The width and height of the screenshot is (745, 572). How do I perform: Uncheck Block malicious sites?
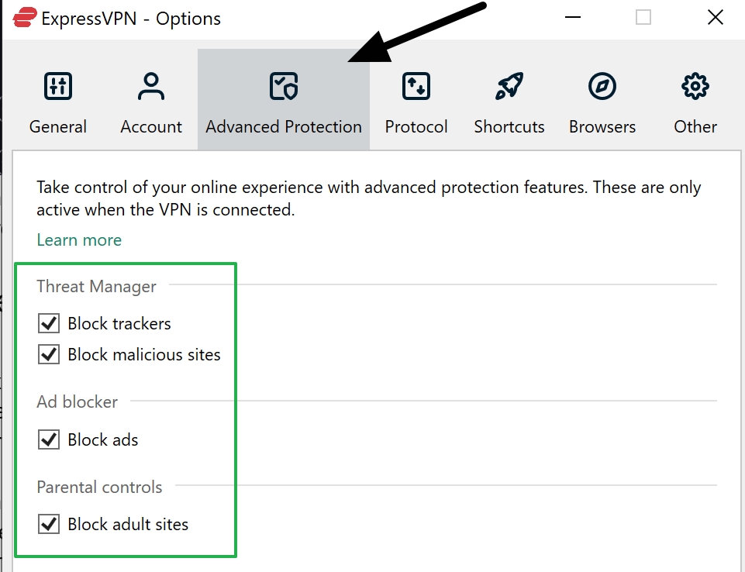pos(48,354)
